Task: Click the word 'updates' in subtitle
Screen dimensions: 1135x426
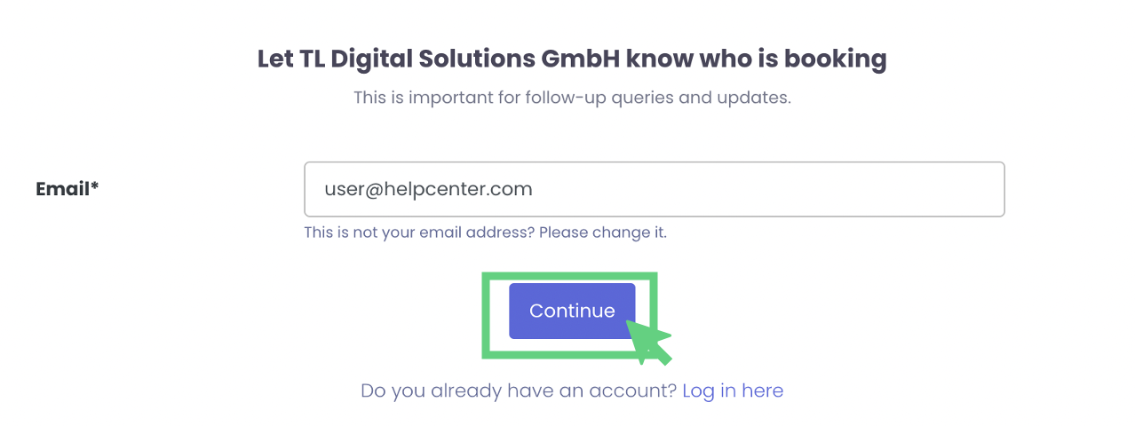Action: [756, 98]
